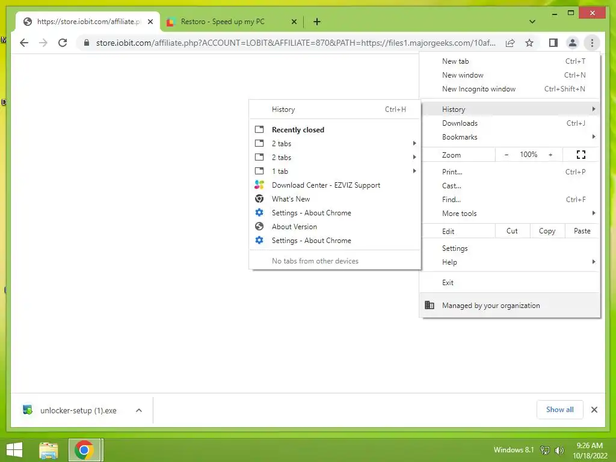
Task: Reopen Download Center - EZVIZ Support
Action: 335,185
